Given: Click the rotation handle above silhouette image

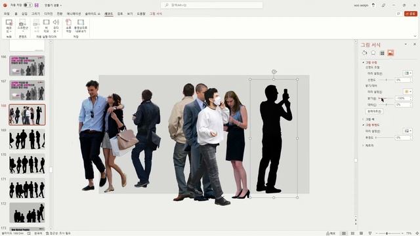Looking at the screenshot, I should [x=274, y=71].
